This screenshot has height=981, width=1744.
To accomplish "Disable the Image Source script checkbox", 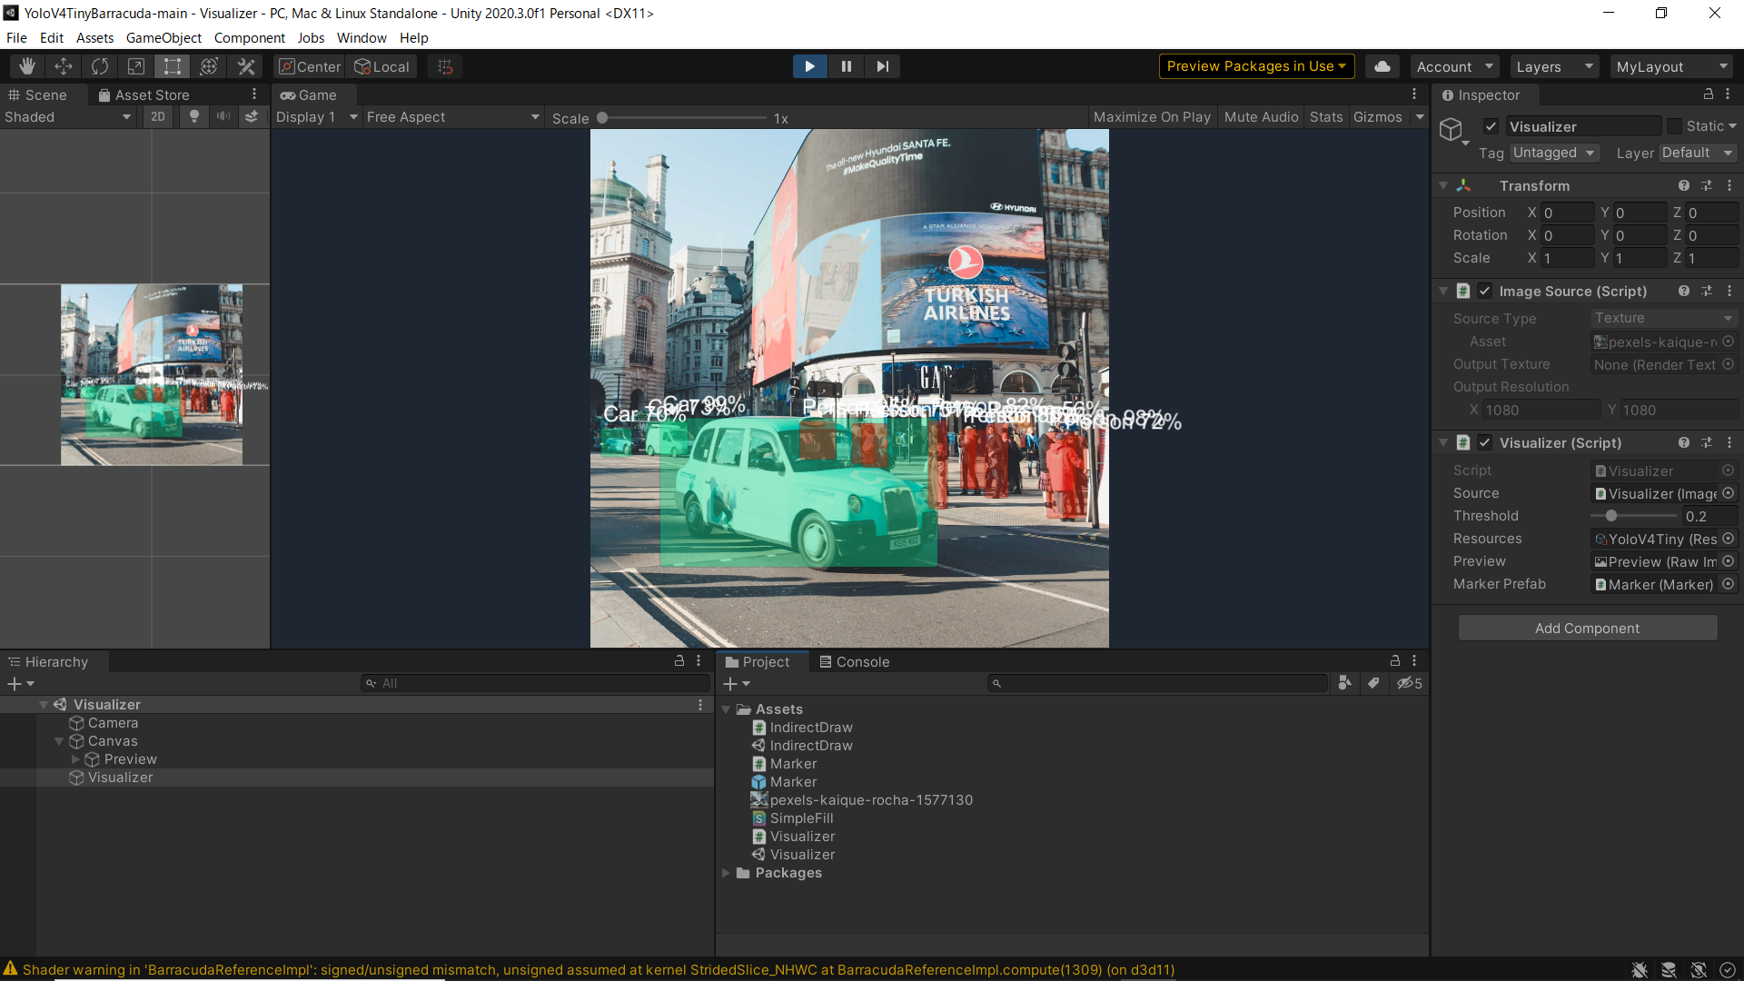I will 1484,291.
